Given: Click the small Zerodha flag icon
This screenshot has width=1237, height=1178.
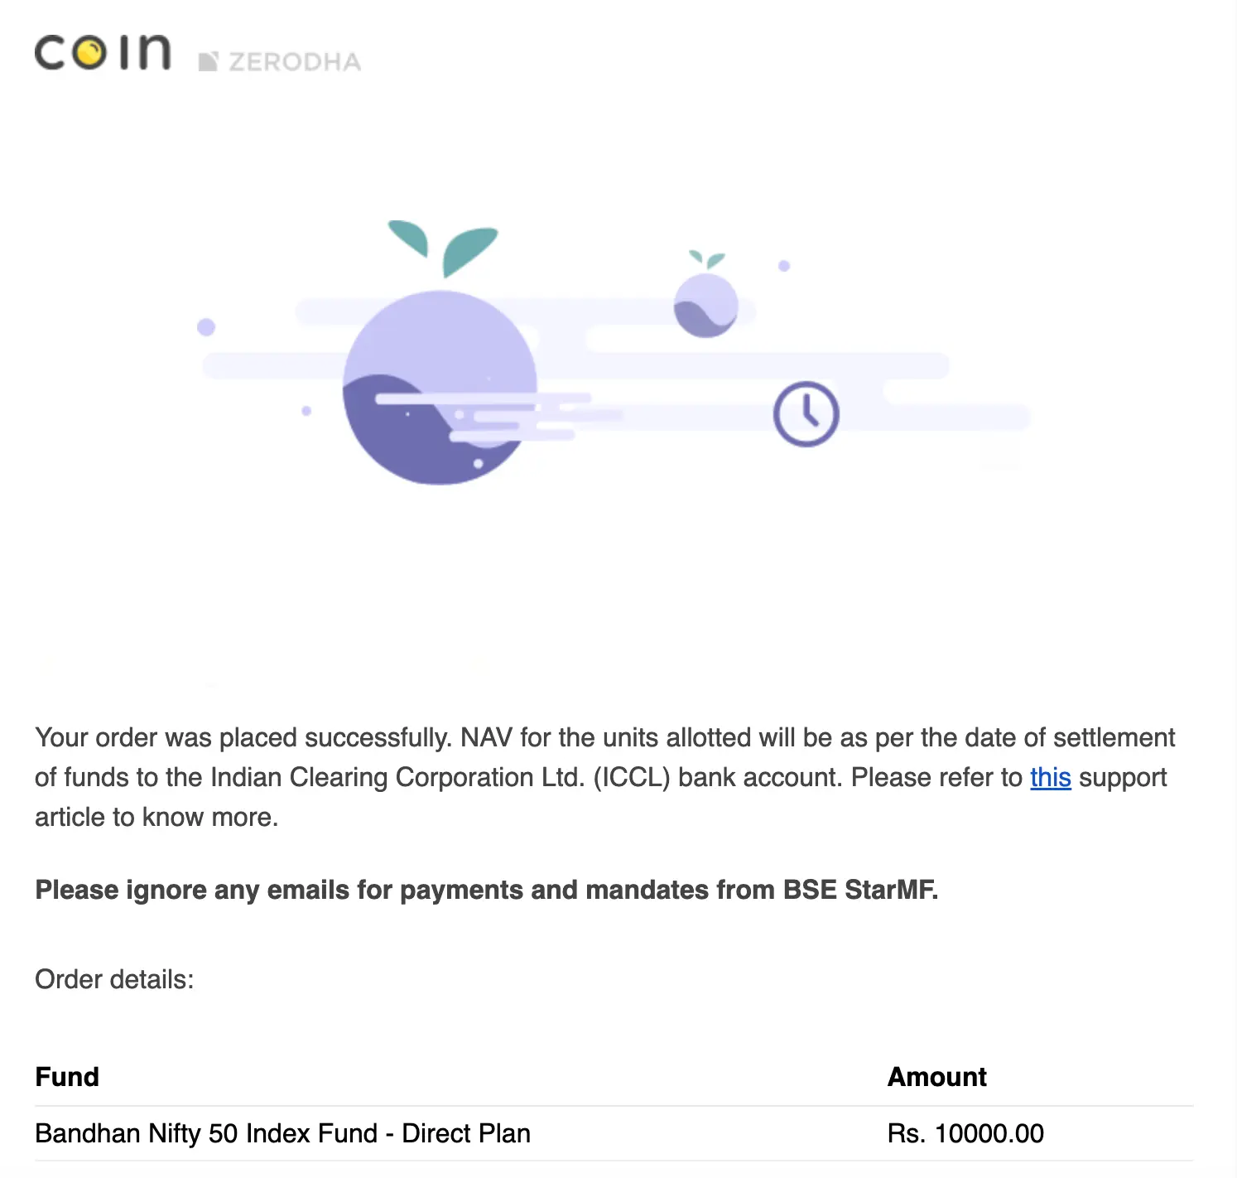Looking at the screenshot, I should (x=208, y=62).
